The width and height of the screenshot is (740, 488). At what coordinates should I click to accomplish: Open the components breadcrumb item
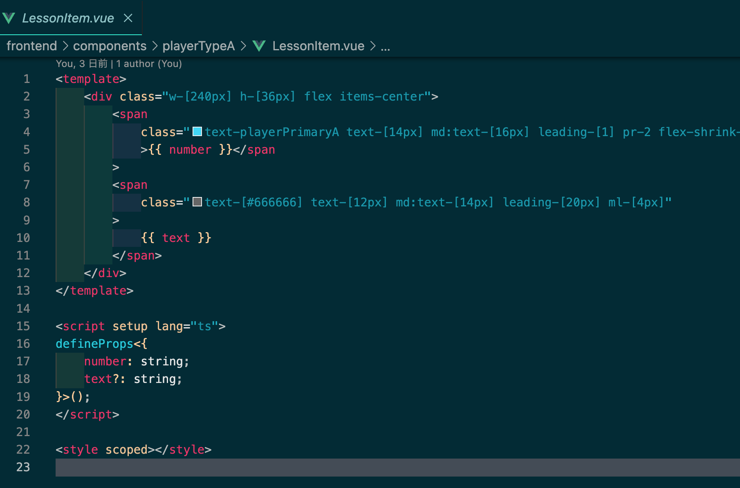(110, 46)
